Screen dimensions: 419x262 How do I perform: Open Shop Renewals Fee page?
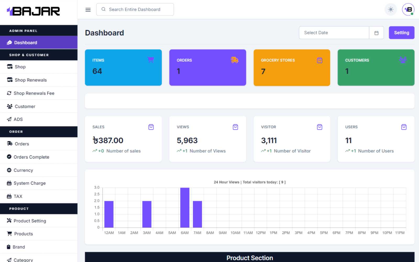coord(39,93)
